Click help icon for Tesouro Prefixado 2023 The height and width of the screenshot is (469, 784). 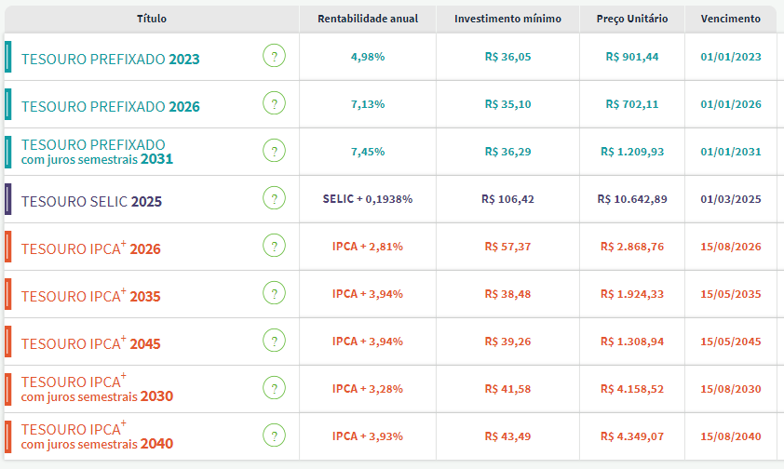(273, 57)
